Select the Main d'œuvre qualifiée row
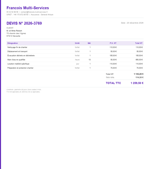Screen dimensions: 150x169 (x=75, y=60)
